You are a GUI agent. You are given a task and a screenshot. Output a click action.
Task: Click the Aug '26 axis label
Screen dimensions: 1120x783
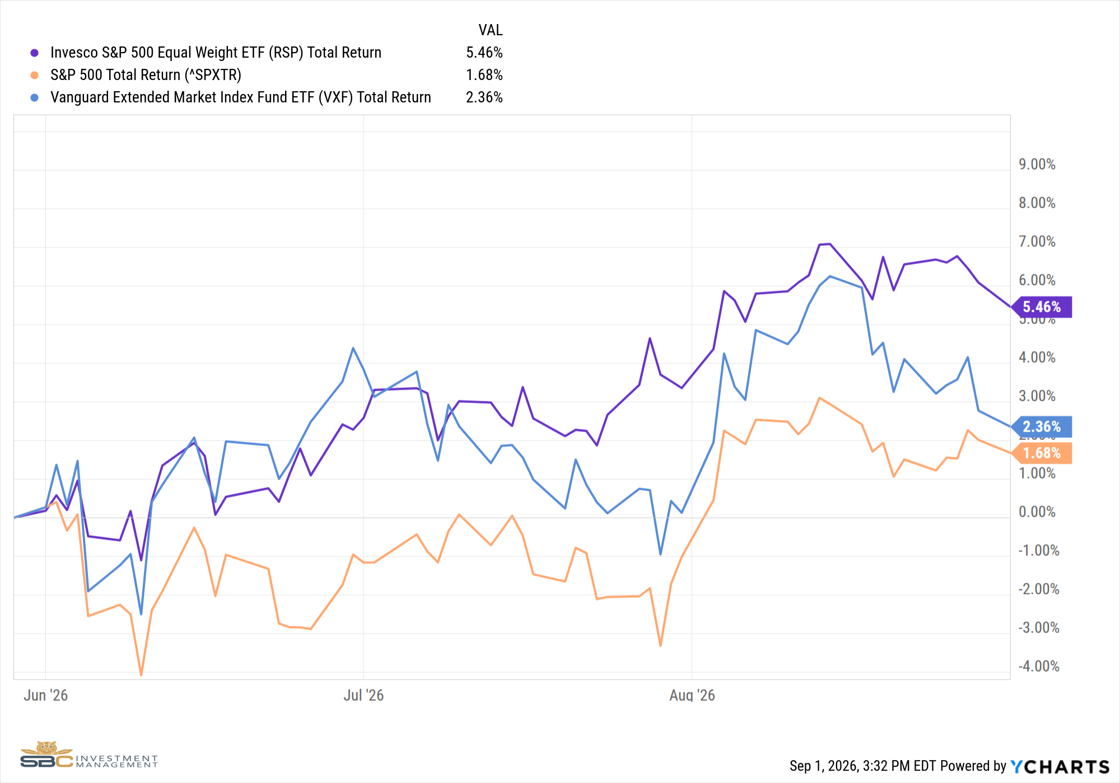coord(692,695)
